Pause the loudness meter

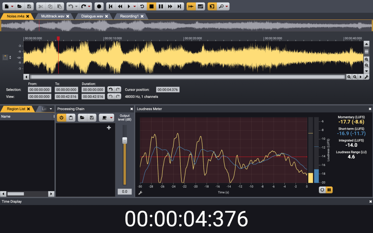point(329,190)
